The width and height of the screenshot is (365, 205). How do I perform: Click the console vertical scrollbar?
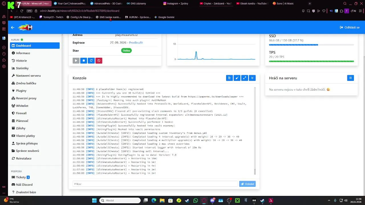pos(255,131)
